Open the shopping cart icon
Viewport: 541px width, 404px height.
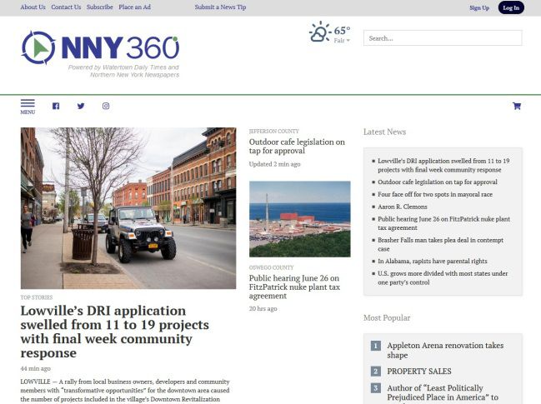[x=517, y=106]
